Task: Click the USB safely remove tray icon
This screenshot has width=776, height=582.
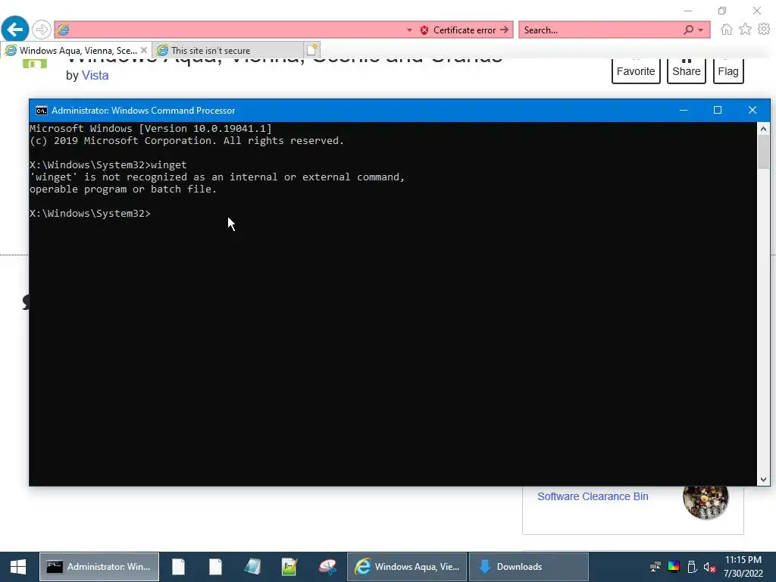Action: [692, 567]
